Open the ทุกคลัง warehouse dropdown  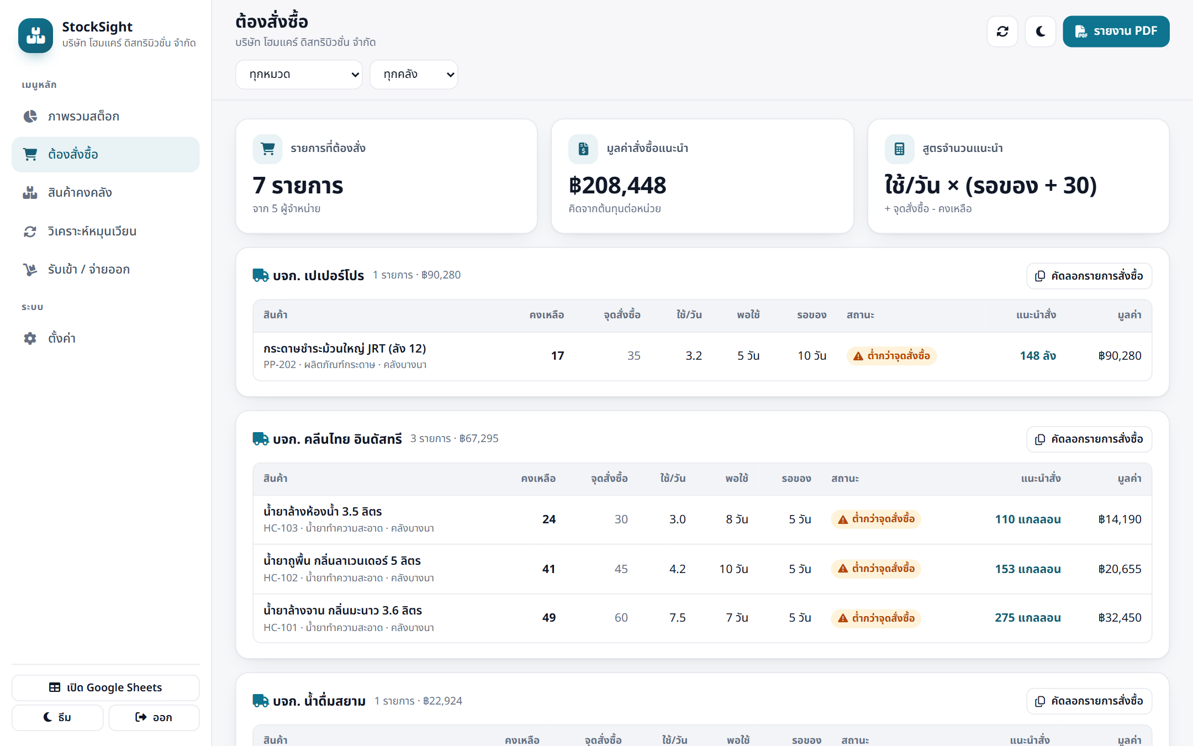[414, 75]
